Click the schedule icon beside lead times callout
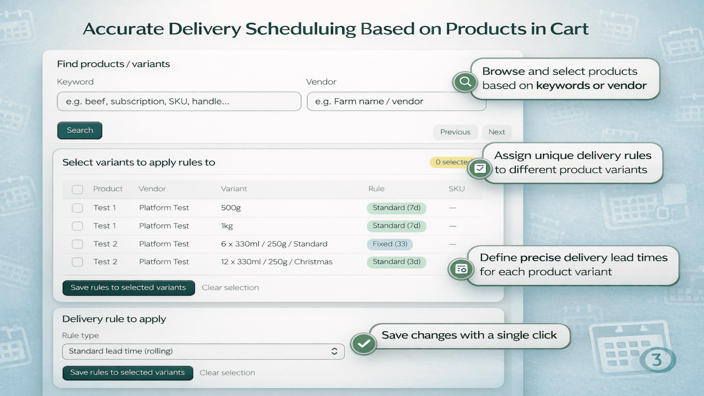704x396 pixels. coord(461,269)
